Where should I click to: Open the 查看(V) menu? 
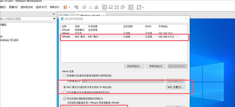point(13,7)
